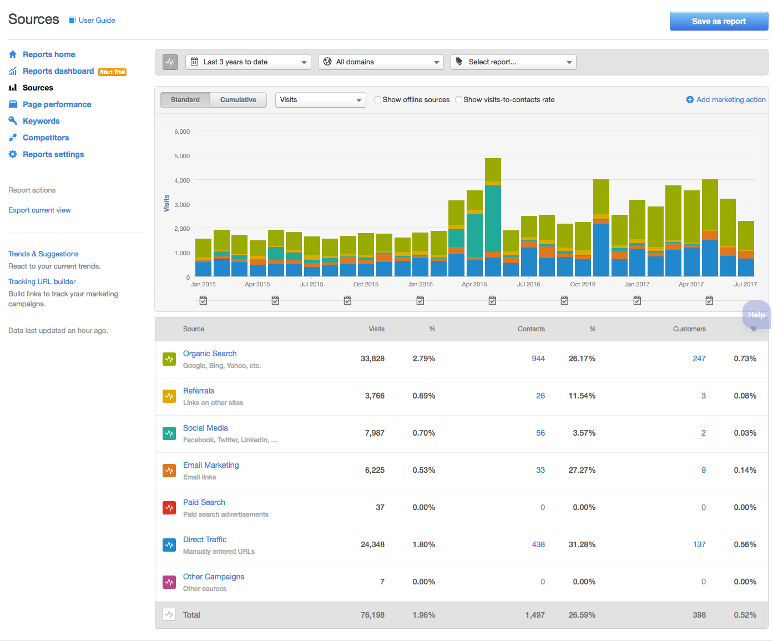Open the Last 3 years to date dropdown
The image size is (773, 641).
pyautogui.click(x=248, y=62)
